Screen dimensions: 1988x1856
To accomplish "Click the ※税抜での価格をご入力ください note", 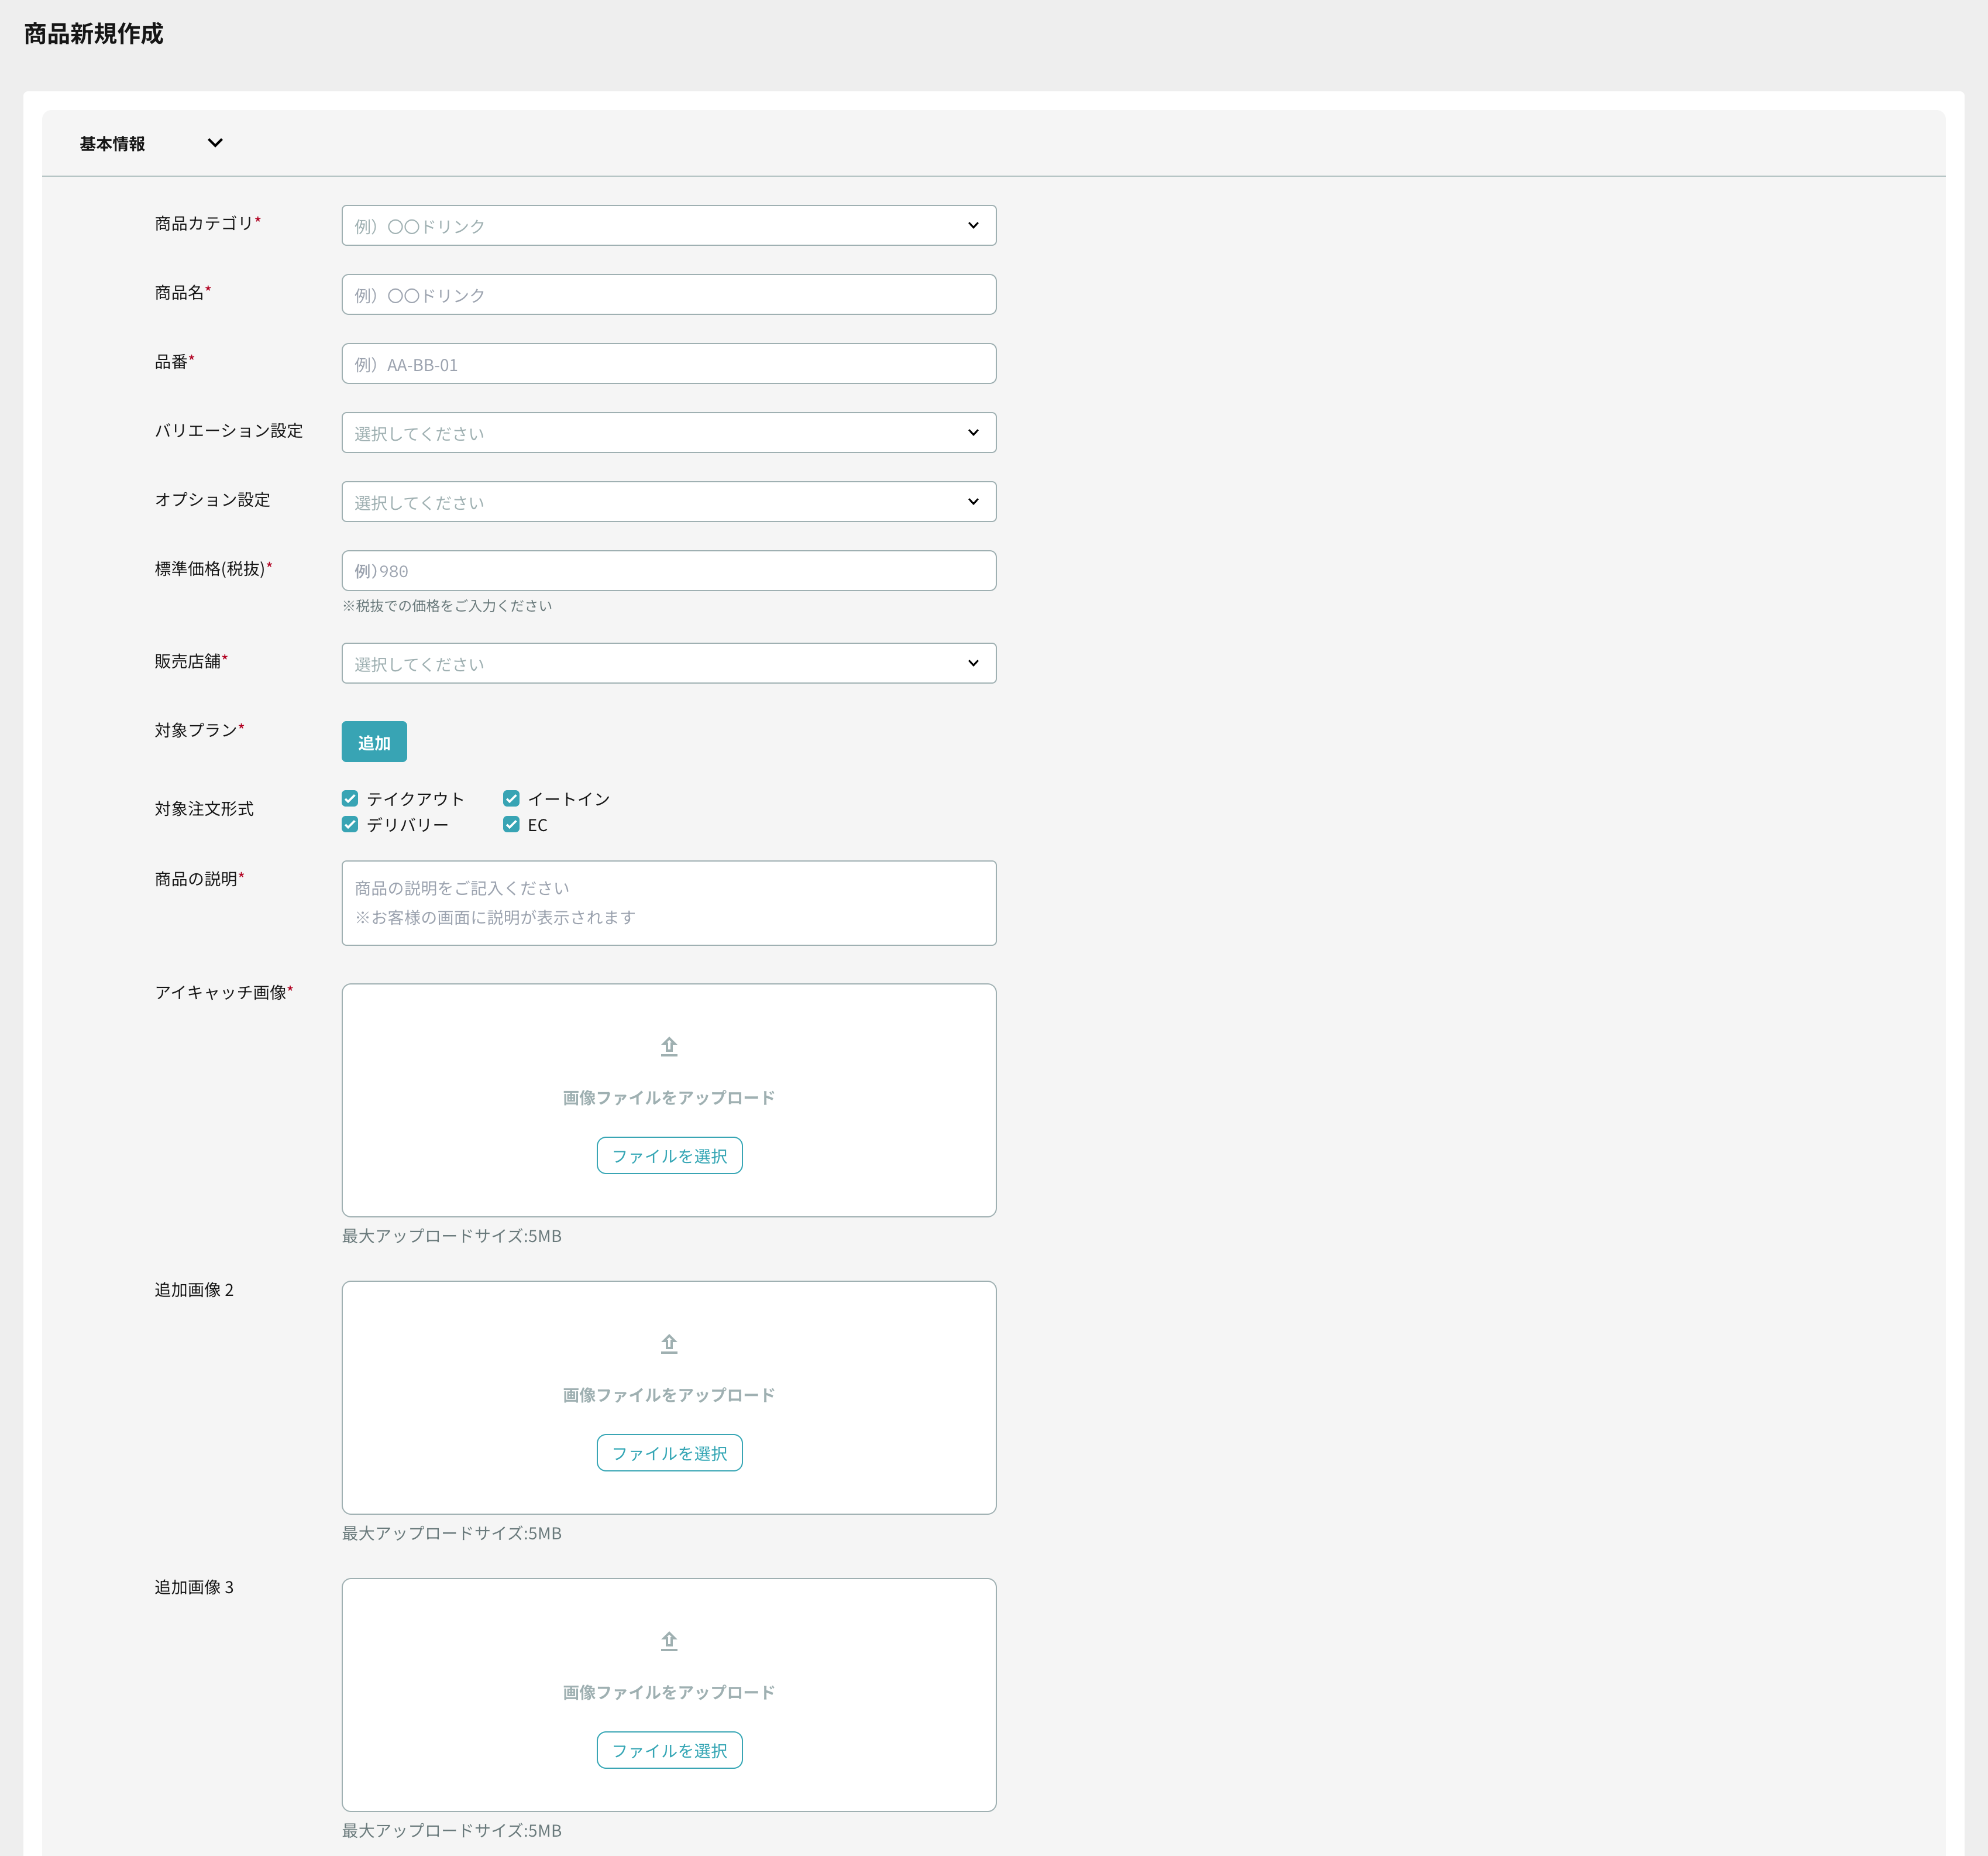I will tap(447, 605).
